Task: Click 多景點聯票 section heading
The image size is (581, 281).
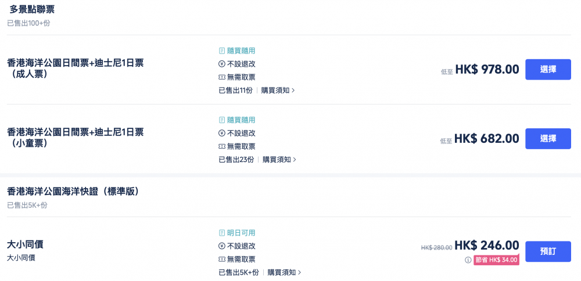Action: (32, 9)
